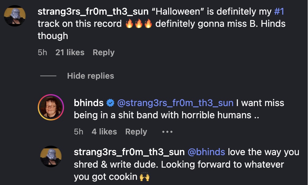
Task: Click the blue verified badge beside bhinds
Action: [110, 103]
